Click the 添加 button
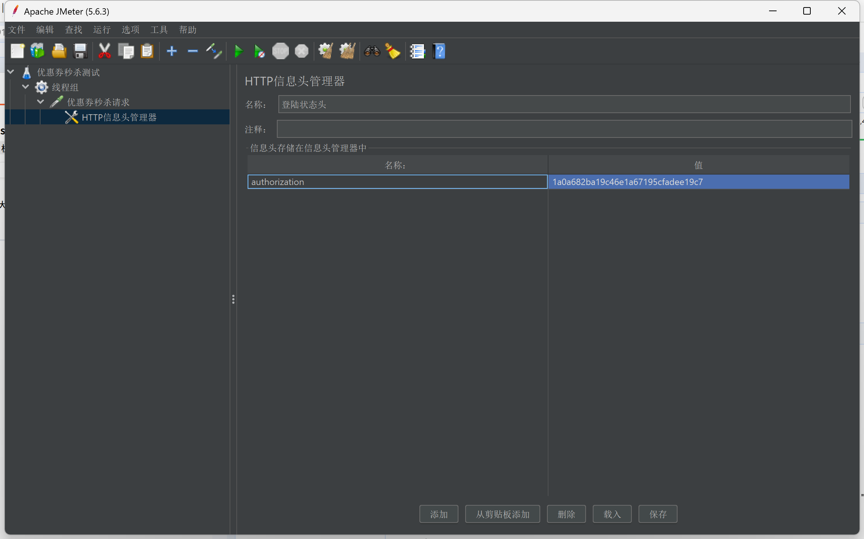Image resolution: width=864 pixels, height=539 pixels. [x=439, y=514]
